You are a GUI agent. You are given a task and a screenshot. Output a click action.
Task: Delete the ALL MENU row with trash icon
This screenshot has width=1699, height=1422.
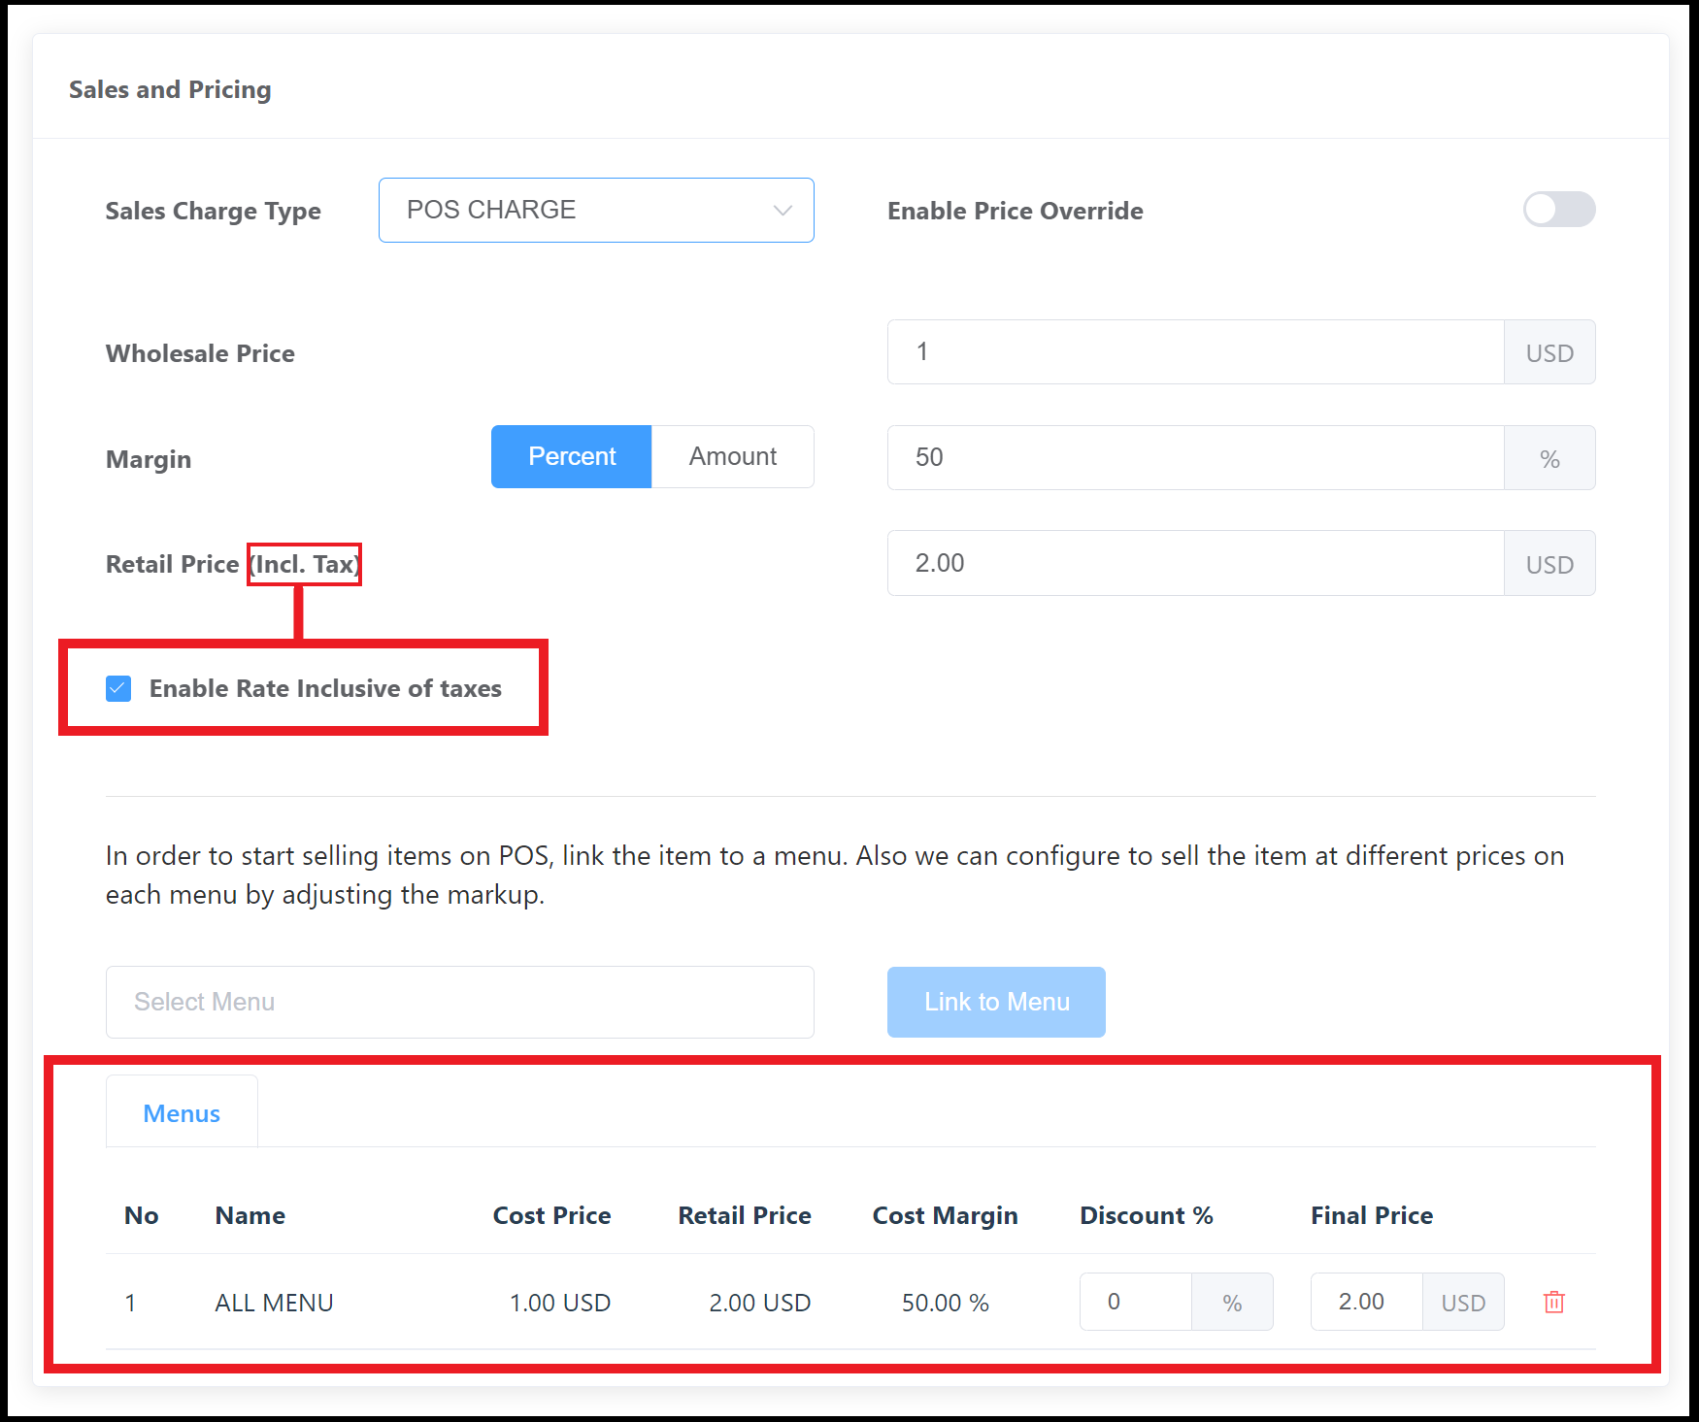[x=1553, y=1302]
